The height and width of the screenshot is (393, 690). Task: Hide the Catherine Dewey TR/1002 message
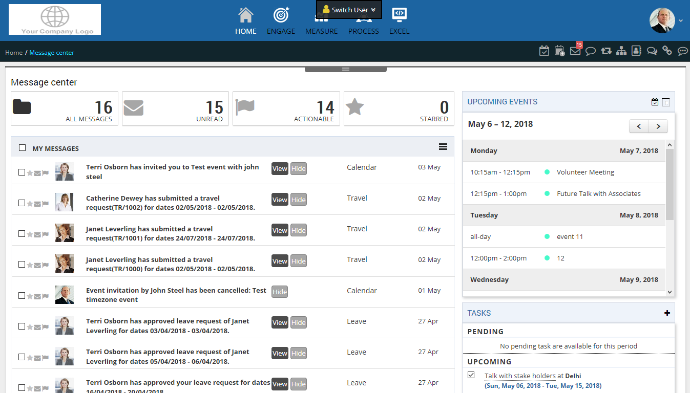pos(299,200)
